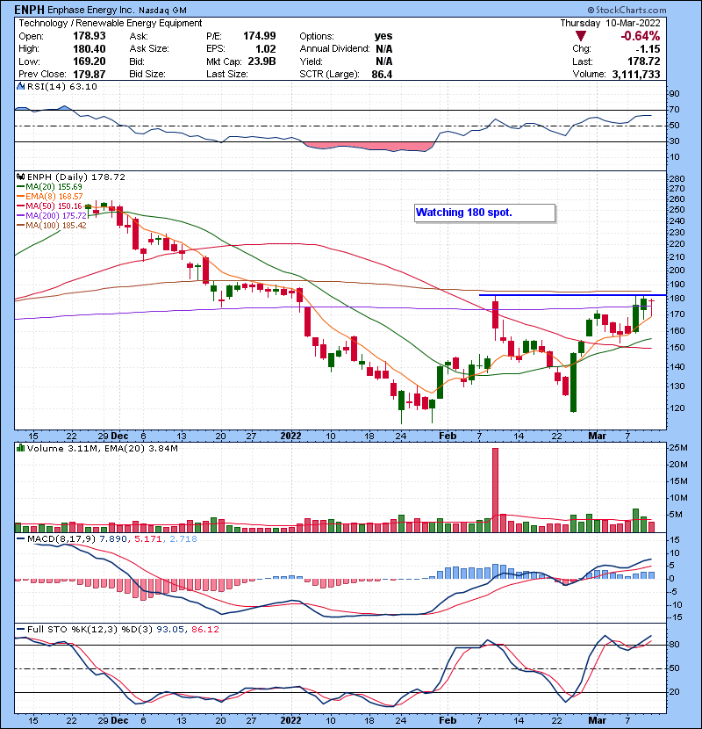
Task: Click the 90 label on the RSI axis
Action: pos(674,94)
